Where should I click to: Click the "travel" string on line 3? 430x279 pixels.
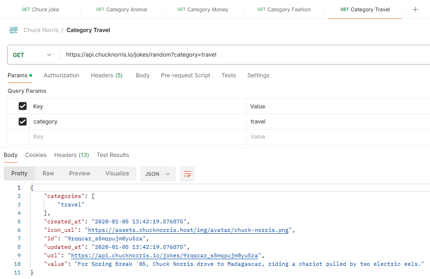(x=71, y=205)
